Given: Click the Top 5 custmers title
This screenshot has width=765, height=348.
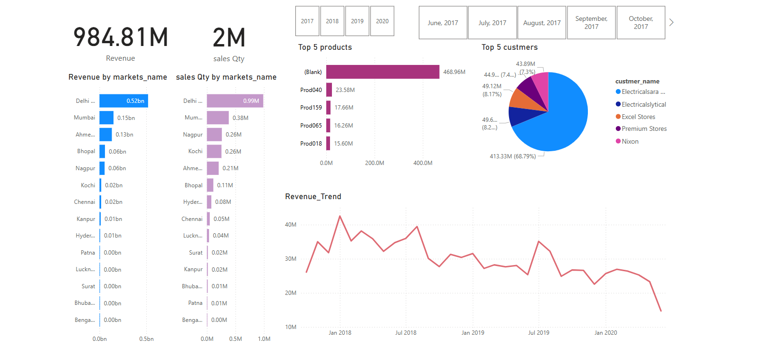Looking at the screenshot, I should pos(510,47).
